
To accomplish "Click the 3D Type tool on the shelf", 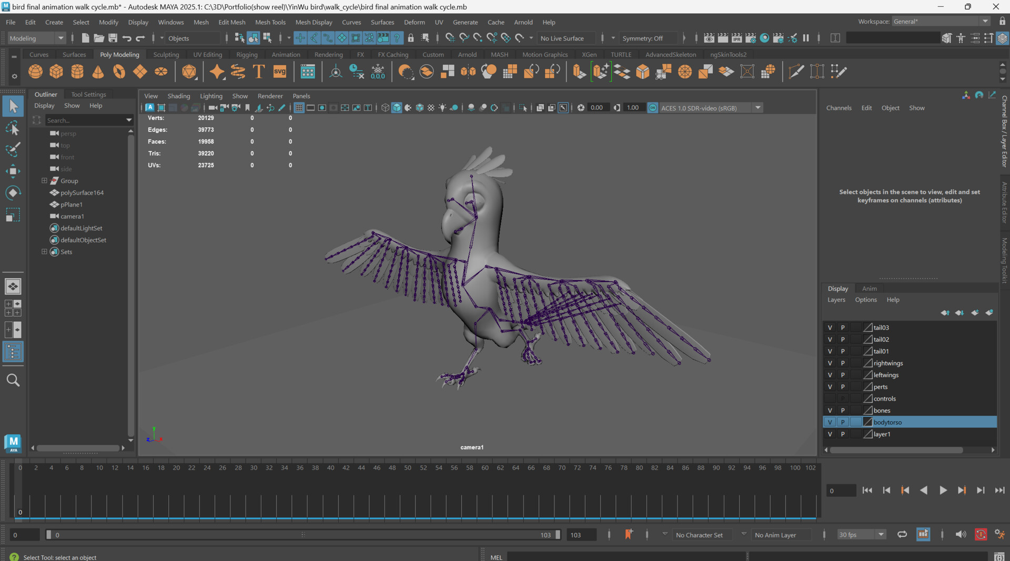I will click(x=258, y=72).
